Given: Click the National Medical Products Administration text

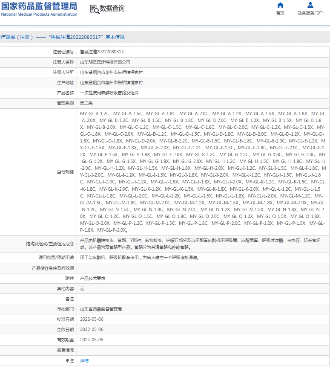Looking at the screenshot, I should pyautogui.click(x=39, y=14).
